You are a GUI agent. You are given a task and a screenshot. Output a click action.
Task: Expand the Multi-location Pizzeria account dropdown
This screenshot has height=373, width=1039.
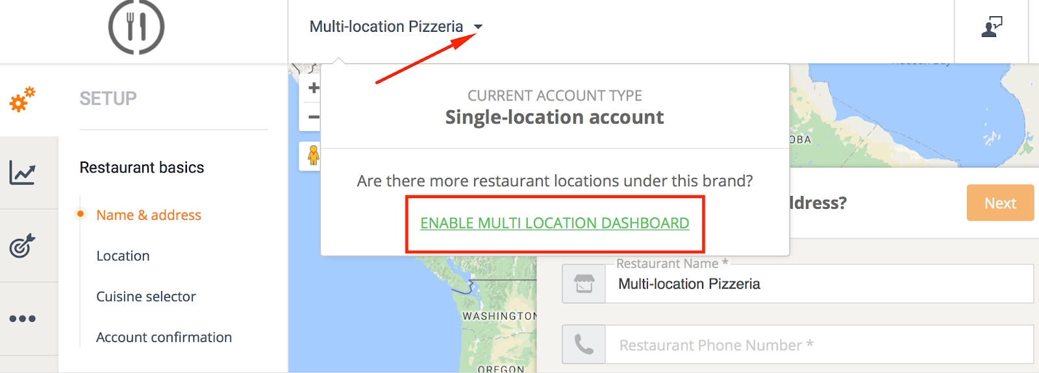[x=395, y=27]
